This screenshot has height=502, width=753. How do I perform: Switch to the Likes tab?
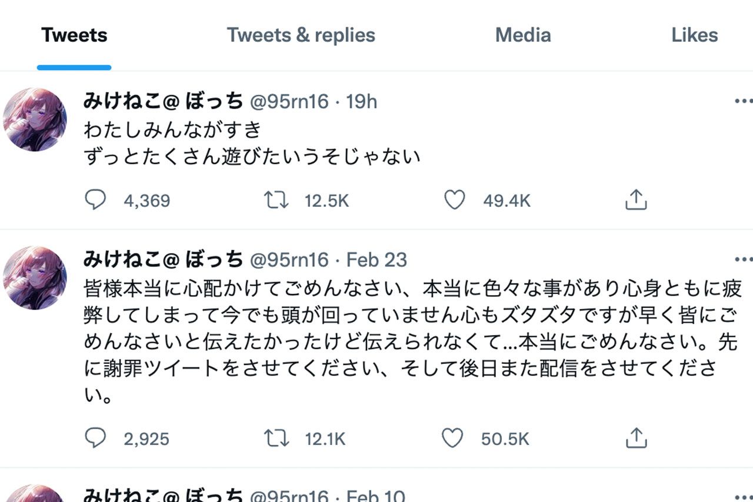[x=695, y=35]
